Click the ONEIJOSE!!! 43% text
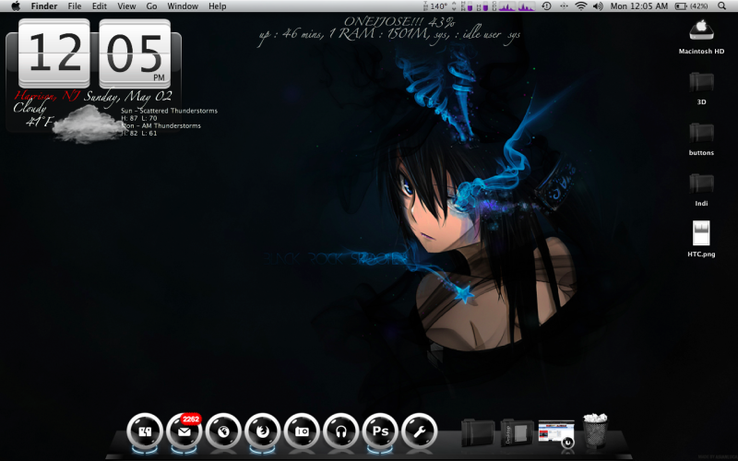Image resolution: width=738 pixels, height=461 pixels. pos(399,21)
